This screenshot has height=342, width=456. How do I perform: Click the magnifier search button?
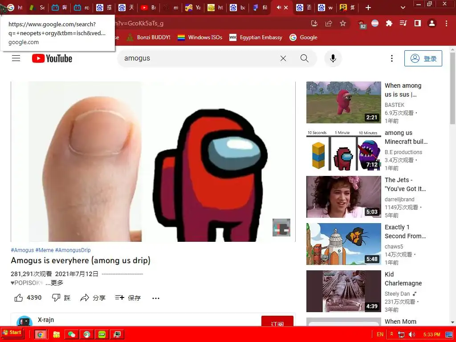tap(305, 58)
